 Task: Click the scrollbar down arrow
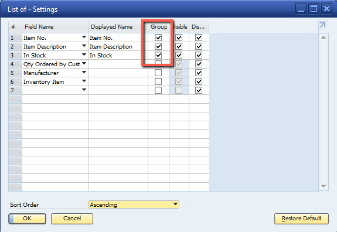[x=324, y=186]
